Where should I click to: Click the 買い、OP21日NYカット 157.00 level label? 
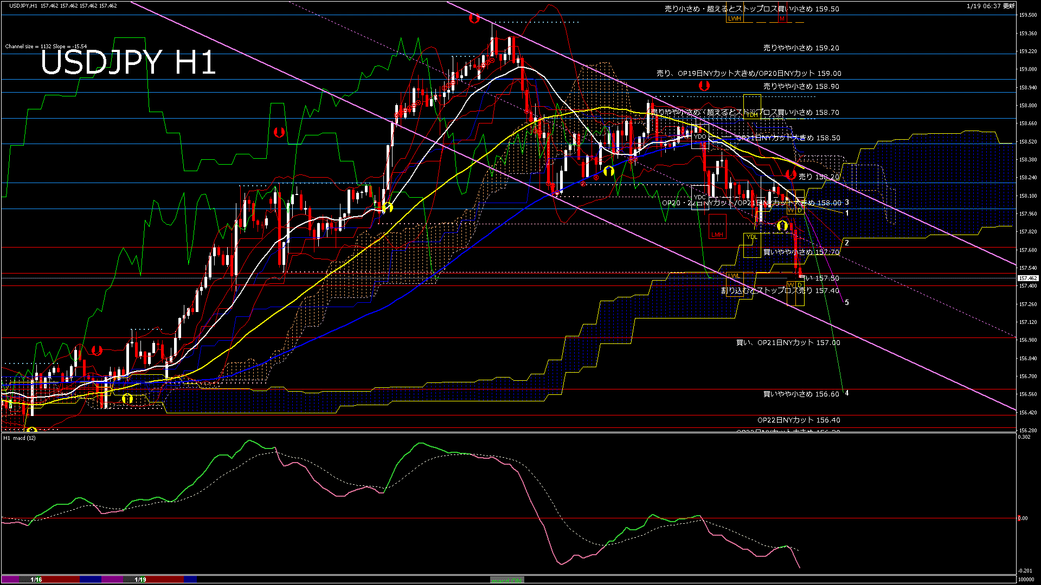pyautogui.click(x=788, y=342)
